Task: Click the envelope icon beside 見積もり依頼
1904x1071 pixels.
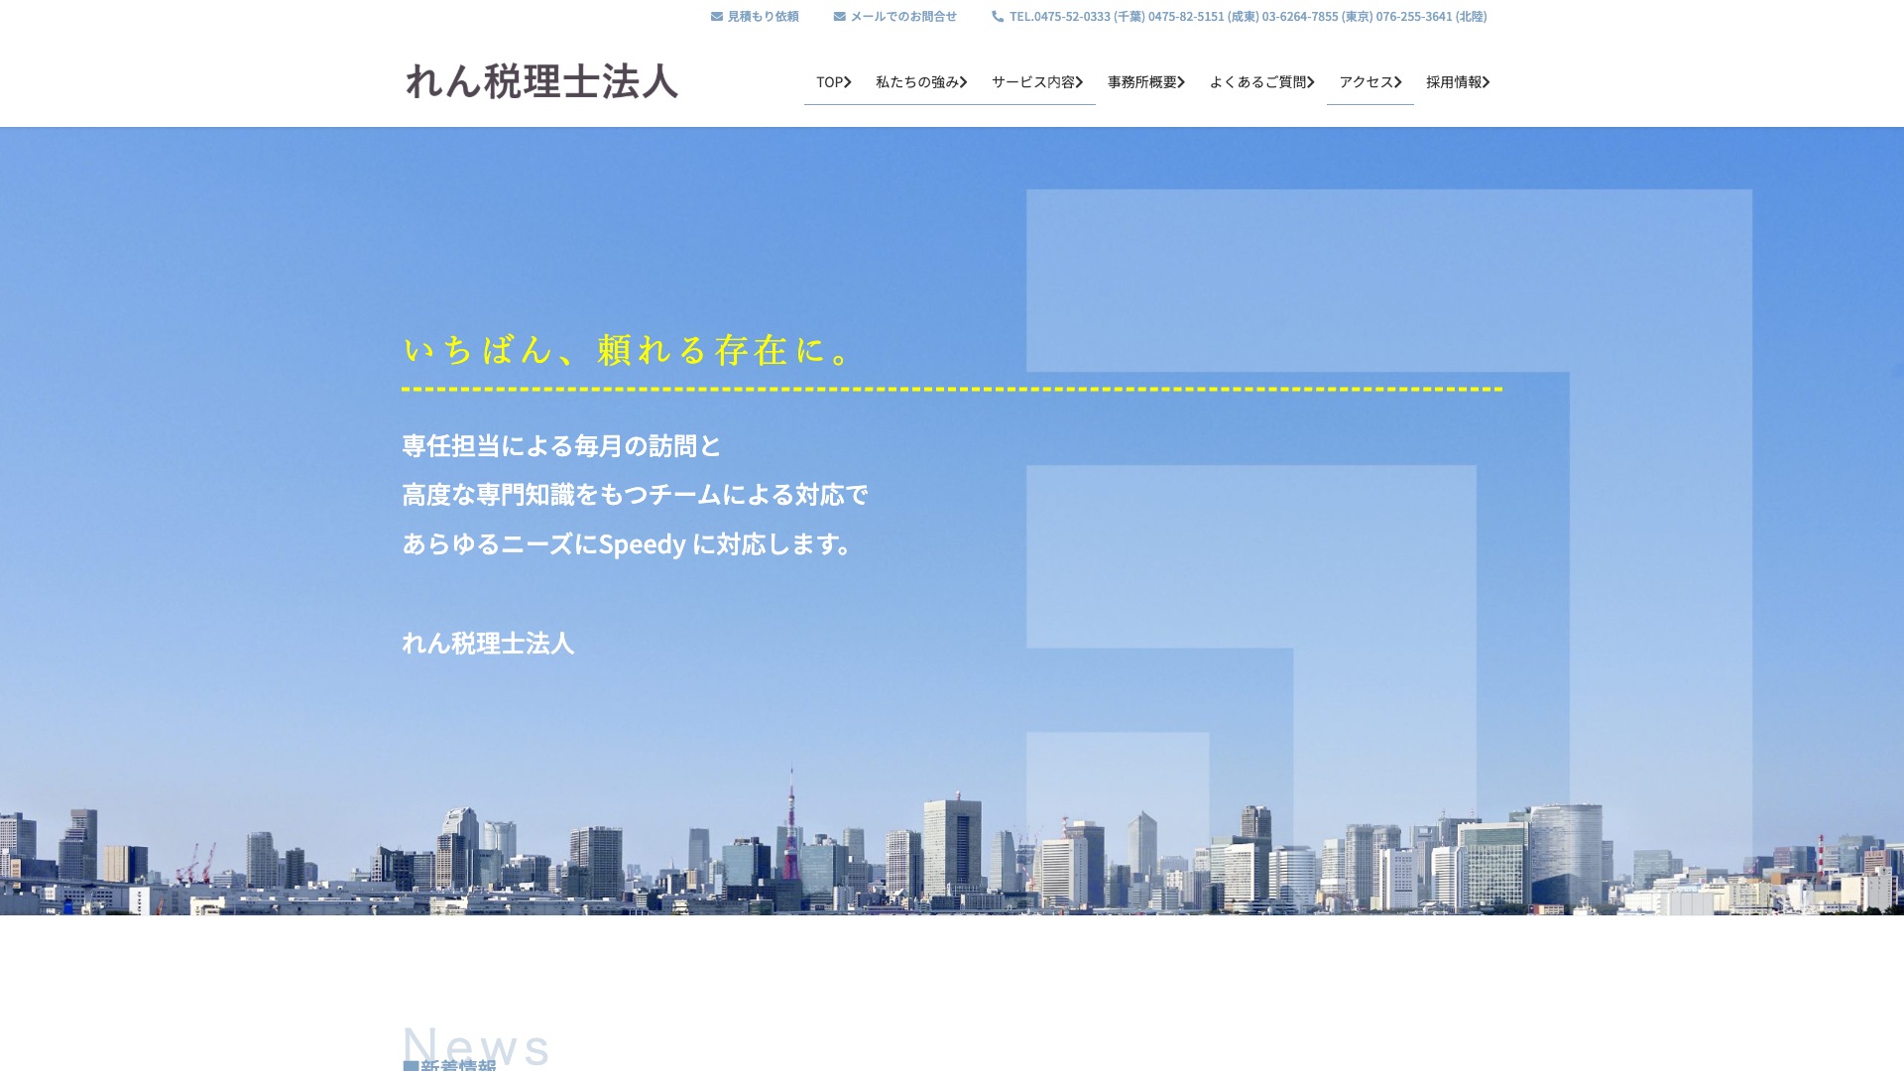Action: [x=717, y=17]
